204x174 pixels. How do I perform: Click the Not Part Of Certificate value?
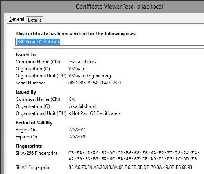(x=94, y=113)
